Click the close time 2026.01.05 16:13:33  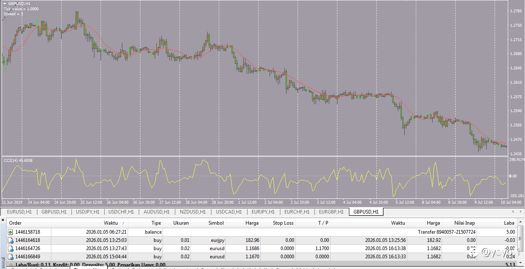pyautogui.click(x=385, y=257)
